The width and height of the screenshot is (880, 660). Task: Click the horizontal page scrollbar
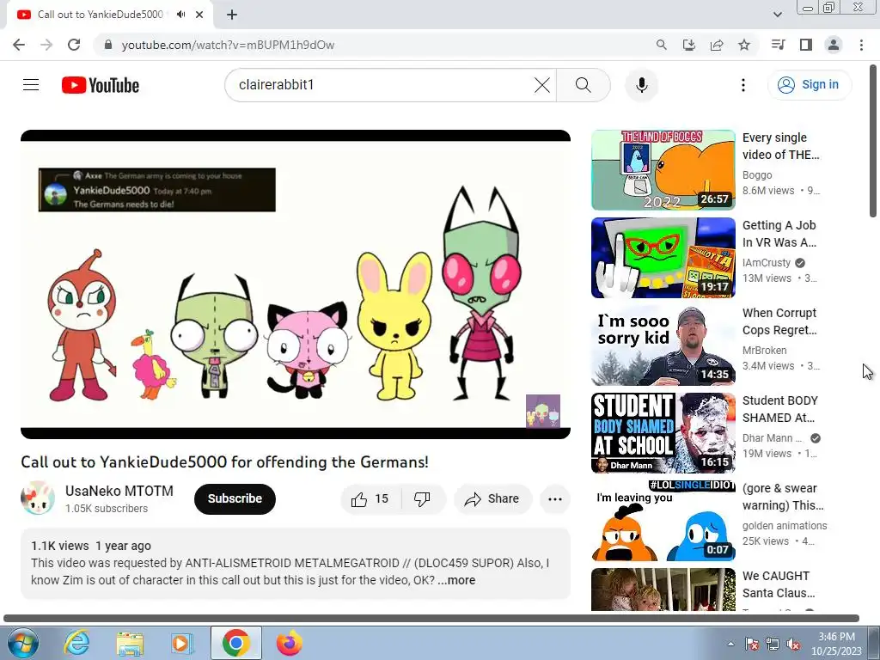(x=431, y=618)
